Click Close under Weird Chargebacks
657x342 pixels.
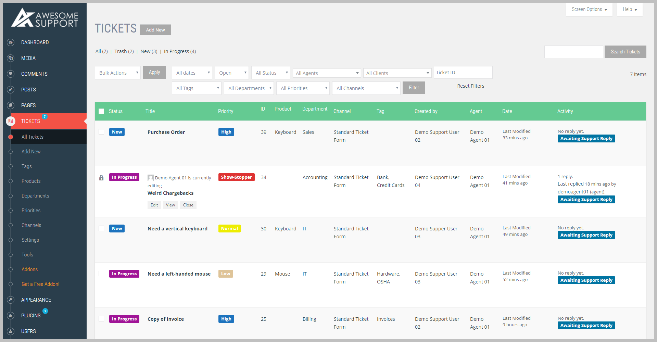pos(188,205)
